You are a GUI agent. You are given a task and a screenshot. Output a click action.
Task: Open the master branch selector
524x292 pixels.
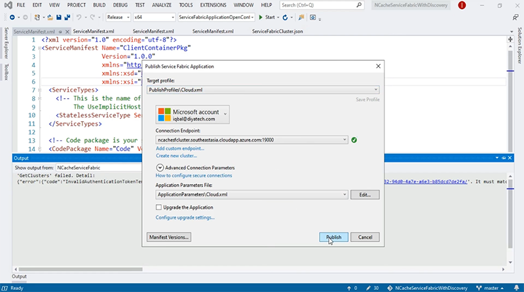[490, 288]
